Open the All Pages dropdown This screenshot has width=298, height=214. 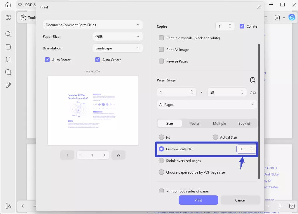[207, 104]
